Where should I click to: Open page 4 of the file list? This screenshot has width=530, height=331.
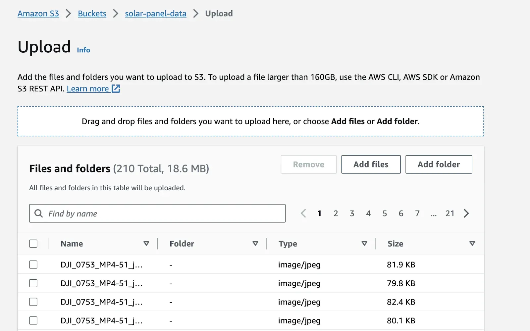[368, 213]
